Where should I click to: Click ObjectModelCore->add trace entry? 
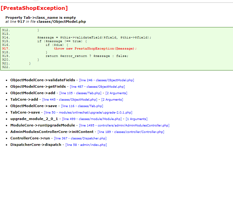coord(33,93)
